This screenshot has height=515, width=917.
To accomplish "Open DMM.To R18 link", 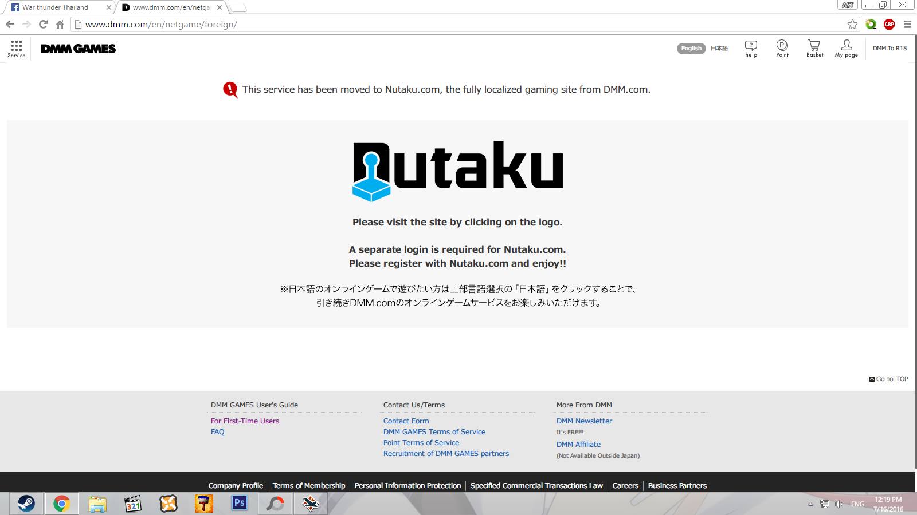I will [x=889, y=49].
